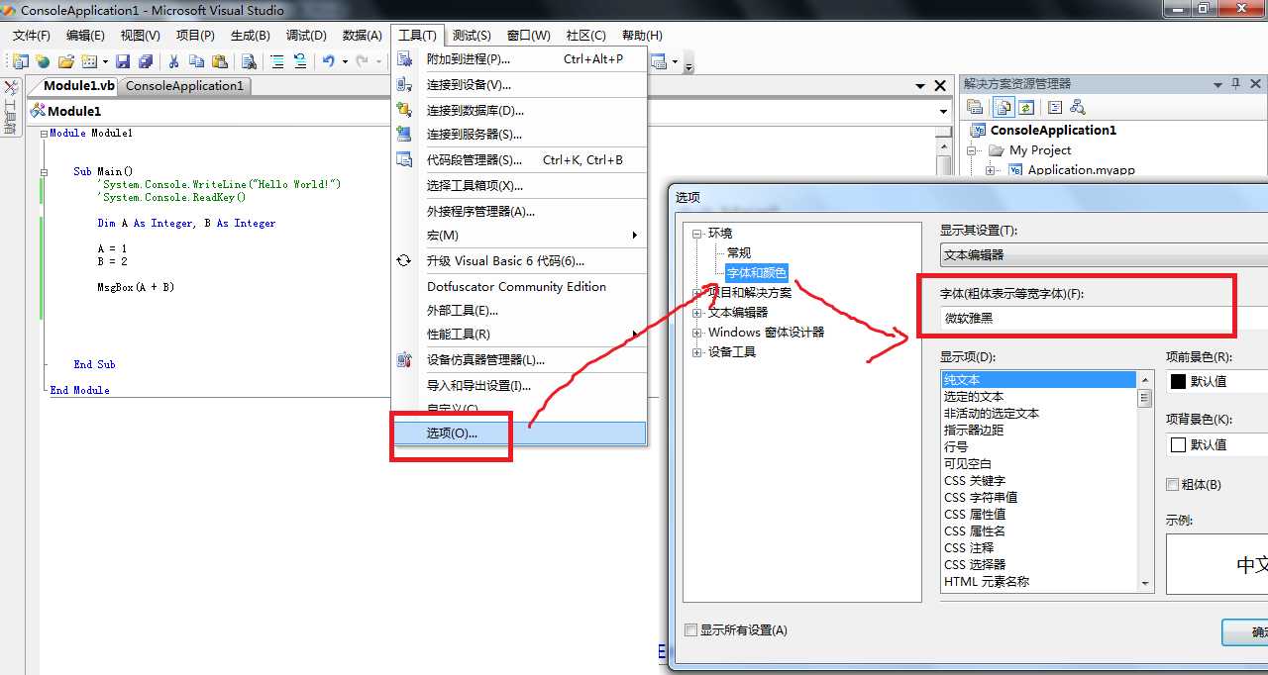This screenshot has height=675, width=1268.
Task: Open 项背景色 color dropdown
Action: tap(1216, 445)
